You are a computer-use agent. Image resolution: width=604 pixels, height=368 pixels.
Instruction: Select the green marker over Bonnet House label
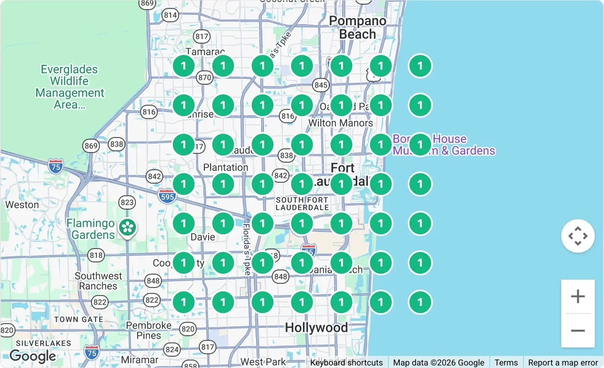tap(420, 145)
